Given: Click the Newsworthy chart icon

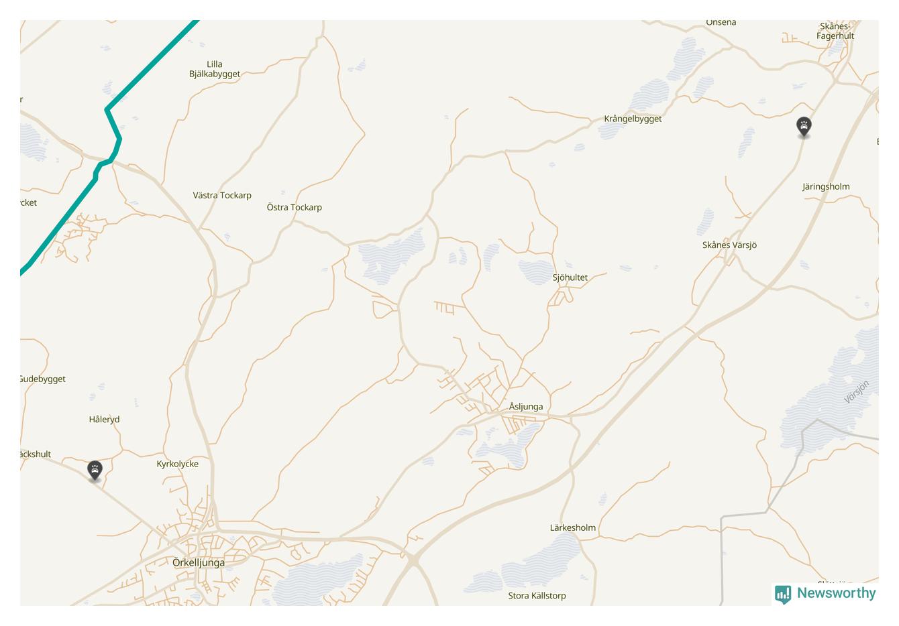Looking at the screenshot, I should click(783, 594).
